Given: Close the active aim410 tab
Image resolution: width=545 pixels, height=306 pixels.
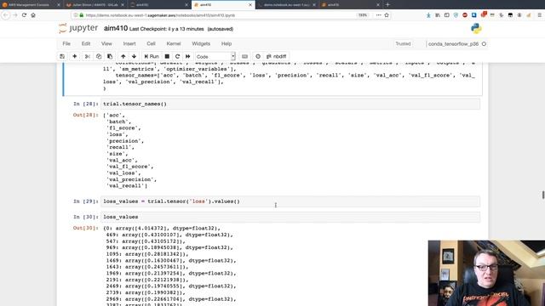Looking at the screenshot, I should pyautogui.click(x=250, y=5).
